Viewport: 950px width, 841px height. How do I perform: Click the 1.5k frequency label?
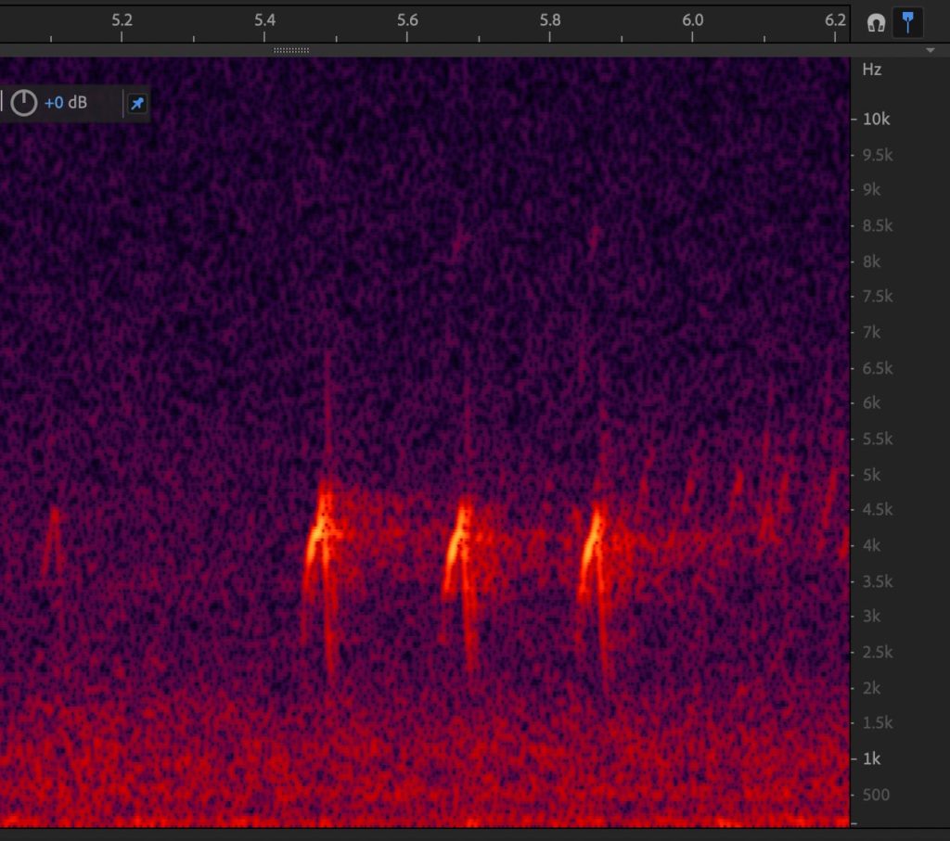[878, 723]
